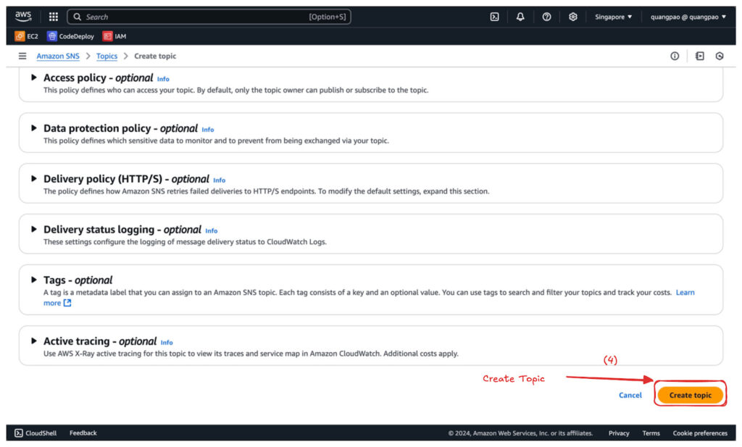
Task: Open the IAM shortcut in favorites bar
Action: tap(114, 36)
